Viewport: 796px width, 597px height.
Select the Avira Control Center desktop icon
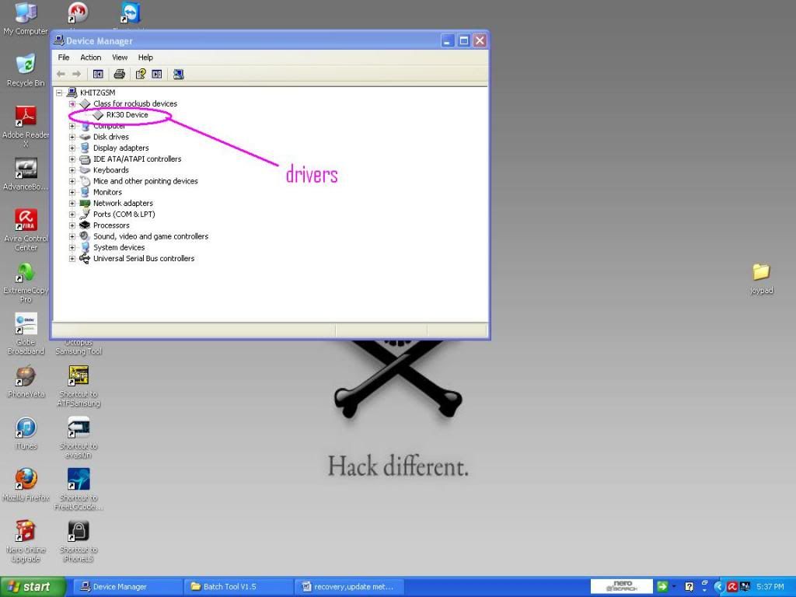[26, 230]
